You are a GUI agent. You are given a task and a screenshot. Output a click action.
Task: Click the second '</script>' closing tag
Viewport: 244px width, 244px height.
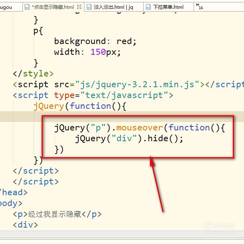click(36, 182)
